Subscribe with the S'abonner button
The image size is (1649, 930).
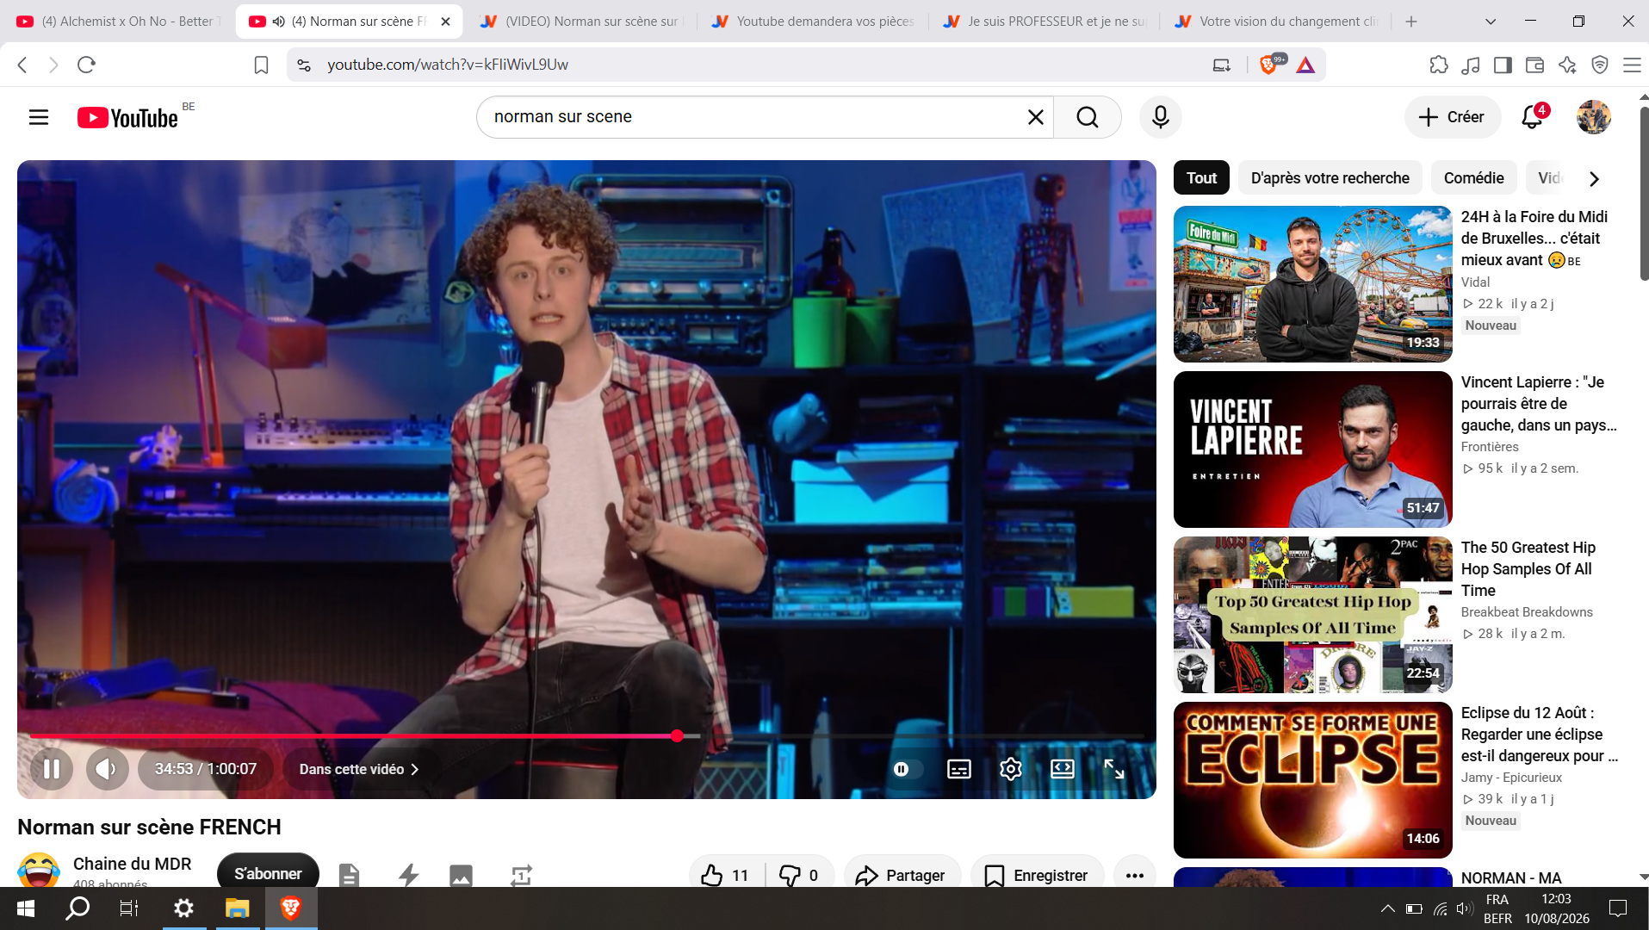click(268, 874)
